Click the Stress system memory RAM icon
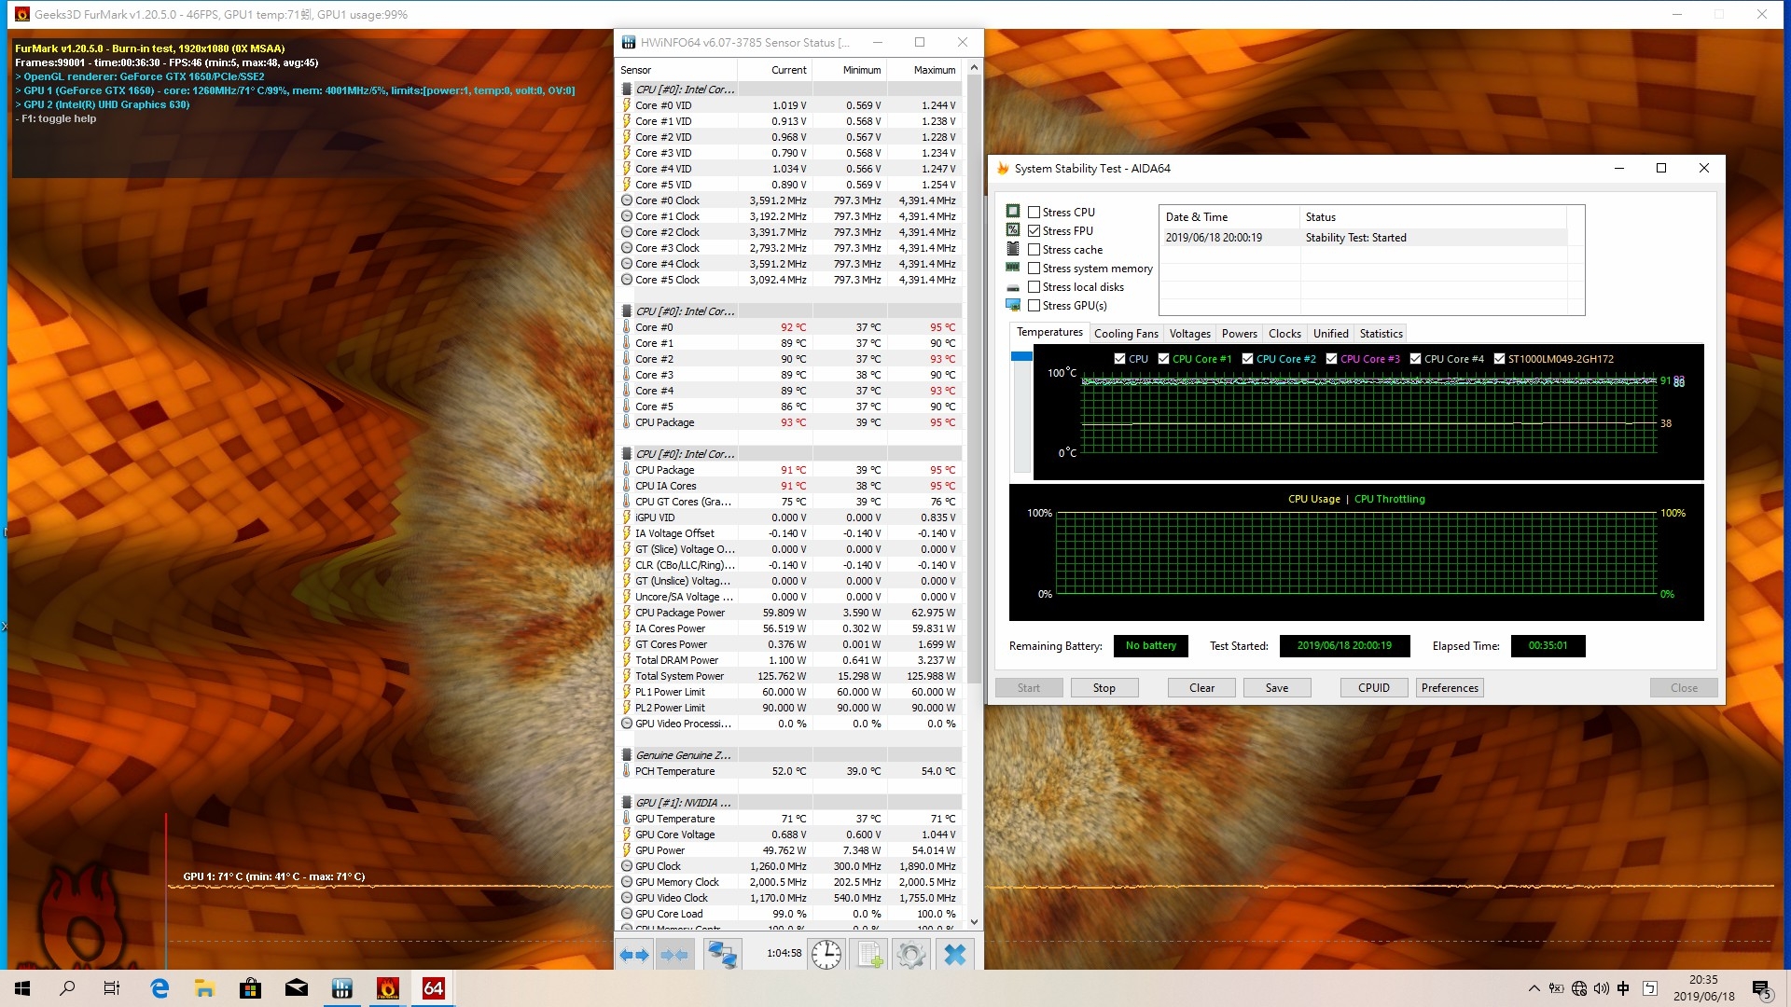Screen dimensions: 1791x1007 click(1013, 268)
